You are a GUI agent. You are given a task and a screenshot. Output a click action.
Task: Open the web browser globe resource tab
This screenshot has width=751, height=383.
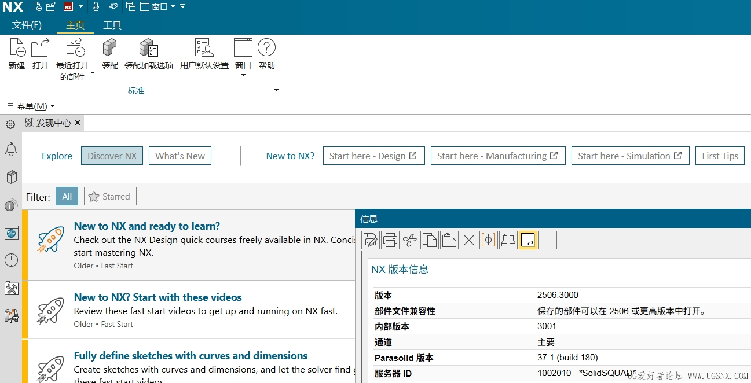tap(11, 233)
